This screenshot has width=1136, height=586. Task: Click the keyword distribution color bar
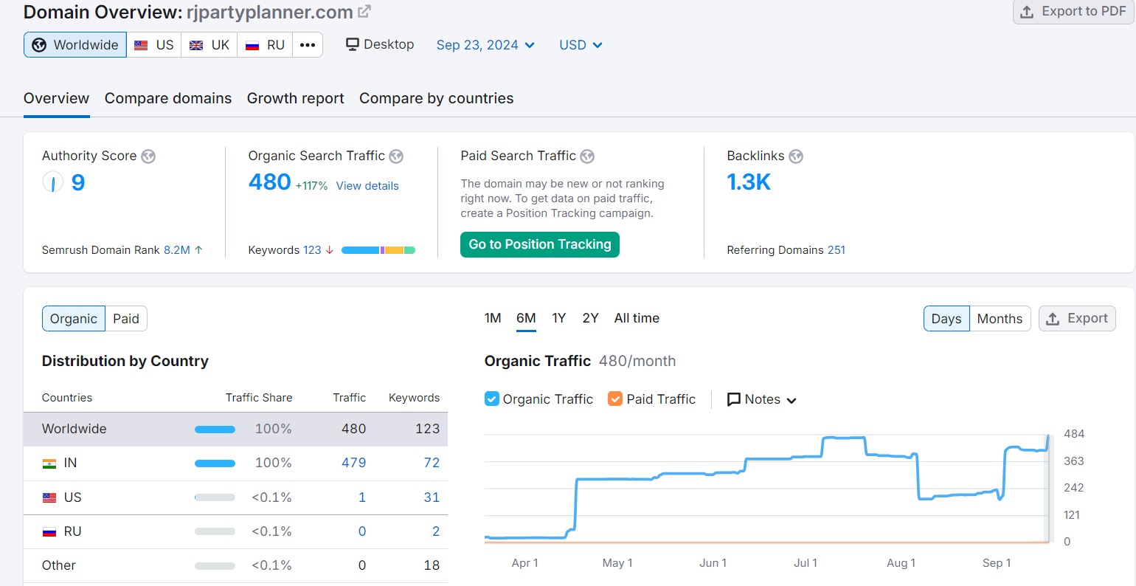pyautogui.click(x=378, y=250)
